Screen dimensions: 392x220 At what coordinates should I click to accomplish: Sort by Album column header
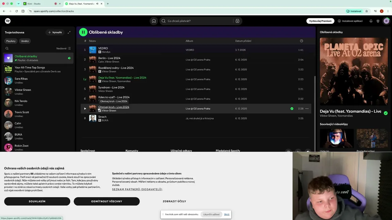click(189, 41)
